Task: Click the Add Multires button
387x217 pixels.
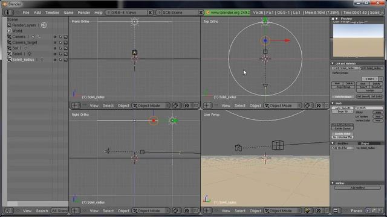Action: pyautogui.click(x=357, y=187)
